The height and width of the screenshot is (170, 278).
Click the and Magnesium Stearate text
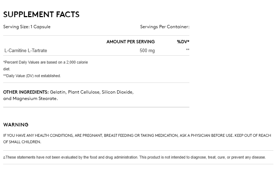coord(30,99)
